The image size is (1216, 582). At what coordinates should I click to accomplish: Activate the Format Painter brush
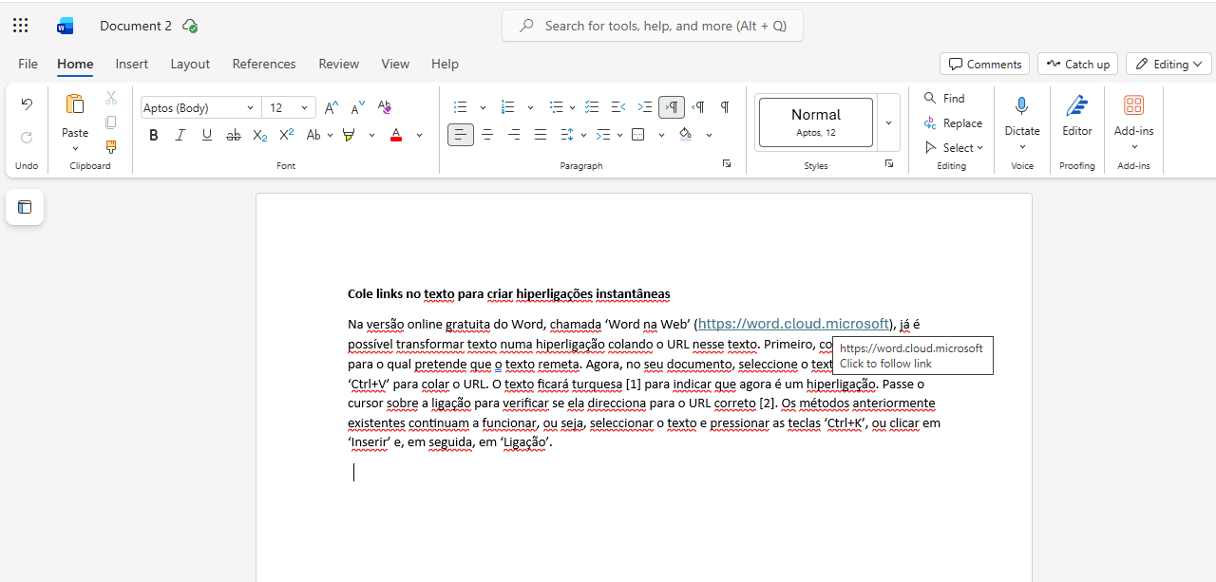point(111,147)
